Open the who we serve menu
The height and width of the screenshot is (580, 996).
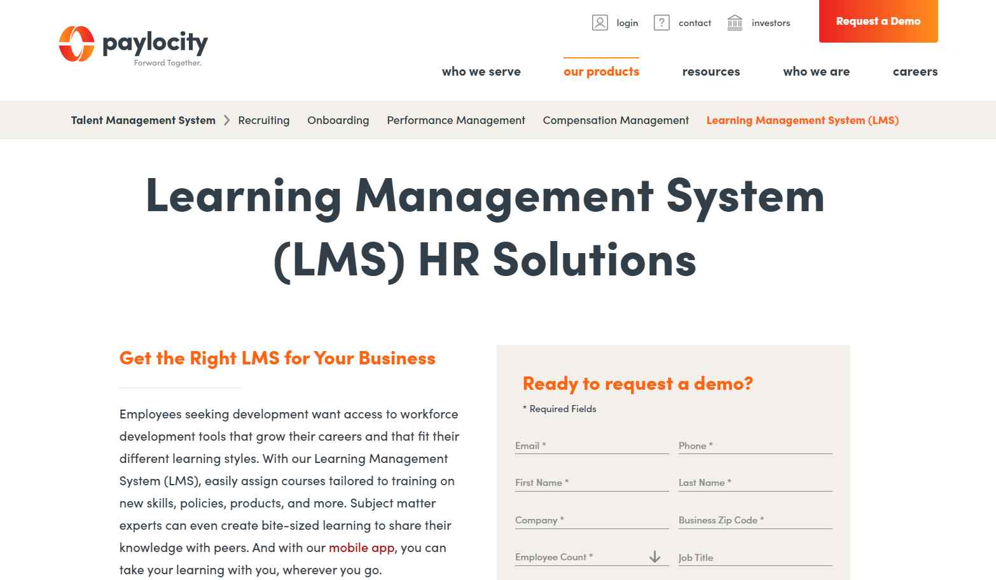tap(481, 71)
